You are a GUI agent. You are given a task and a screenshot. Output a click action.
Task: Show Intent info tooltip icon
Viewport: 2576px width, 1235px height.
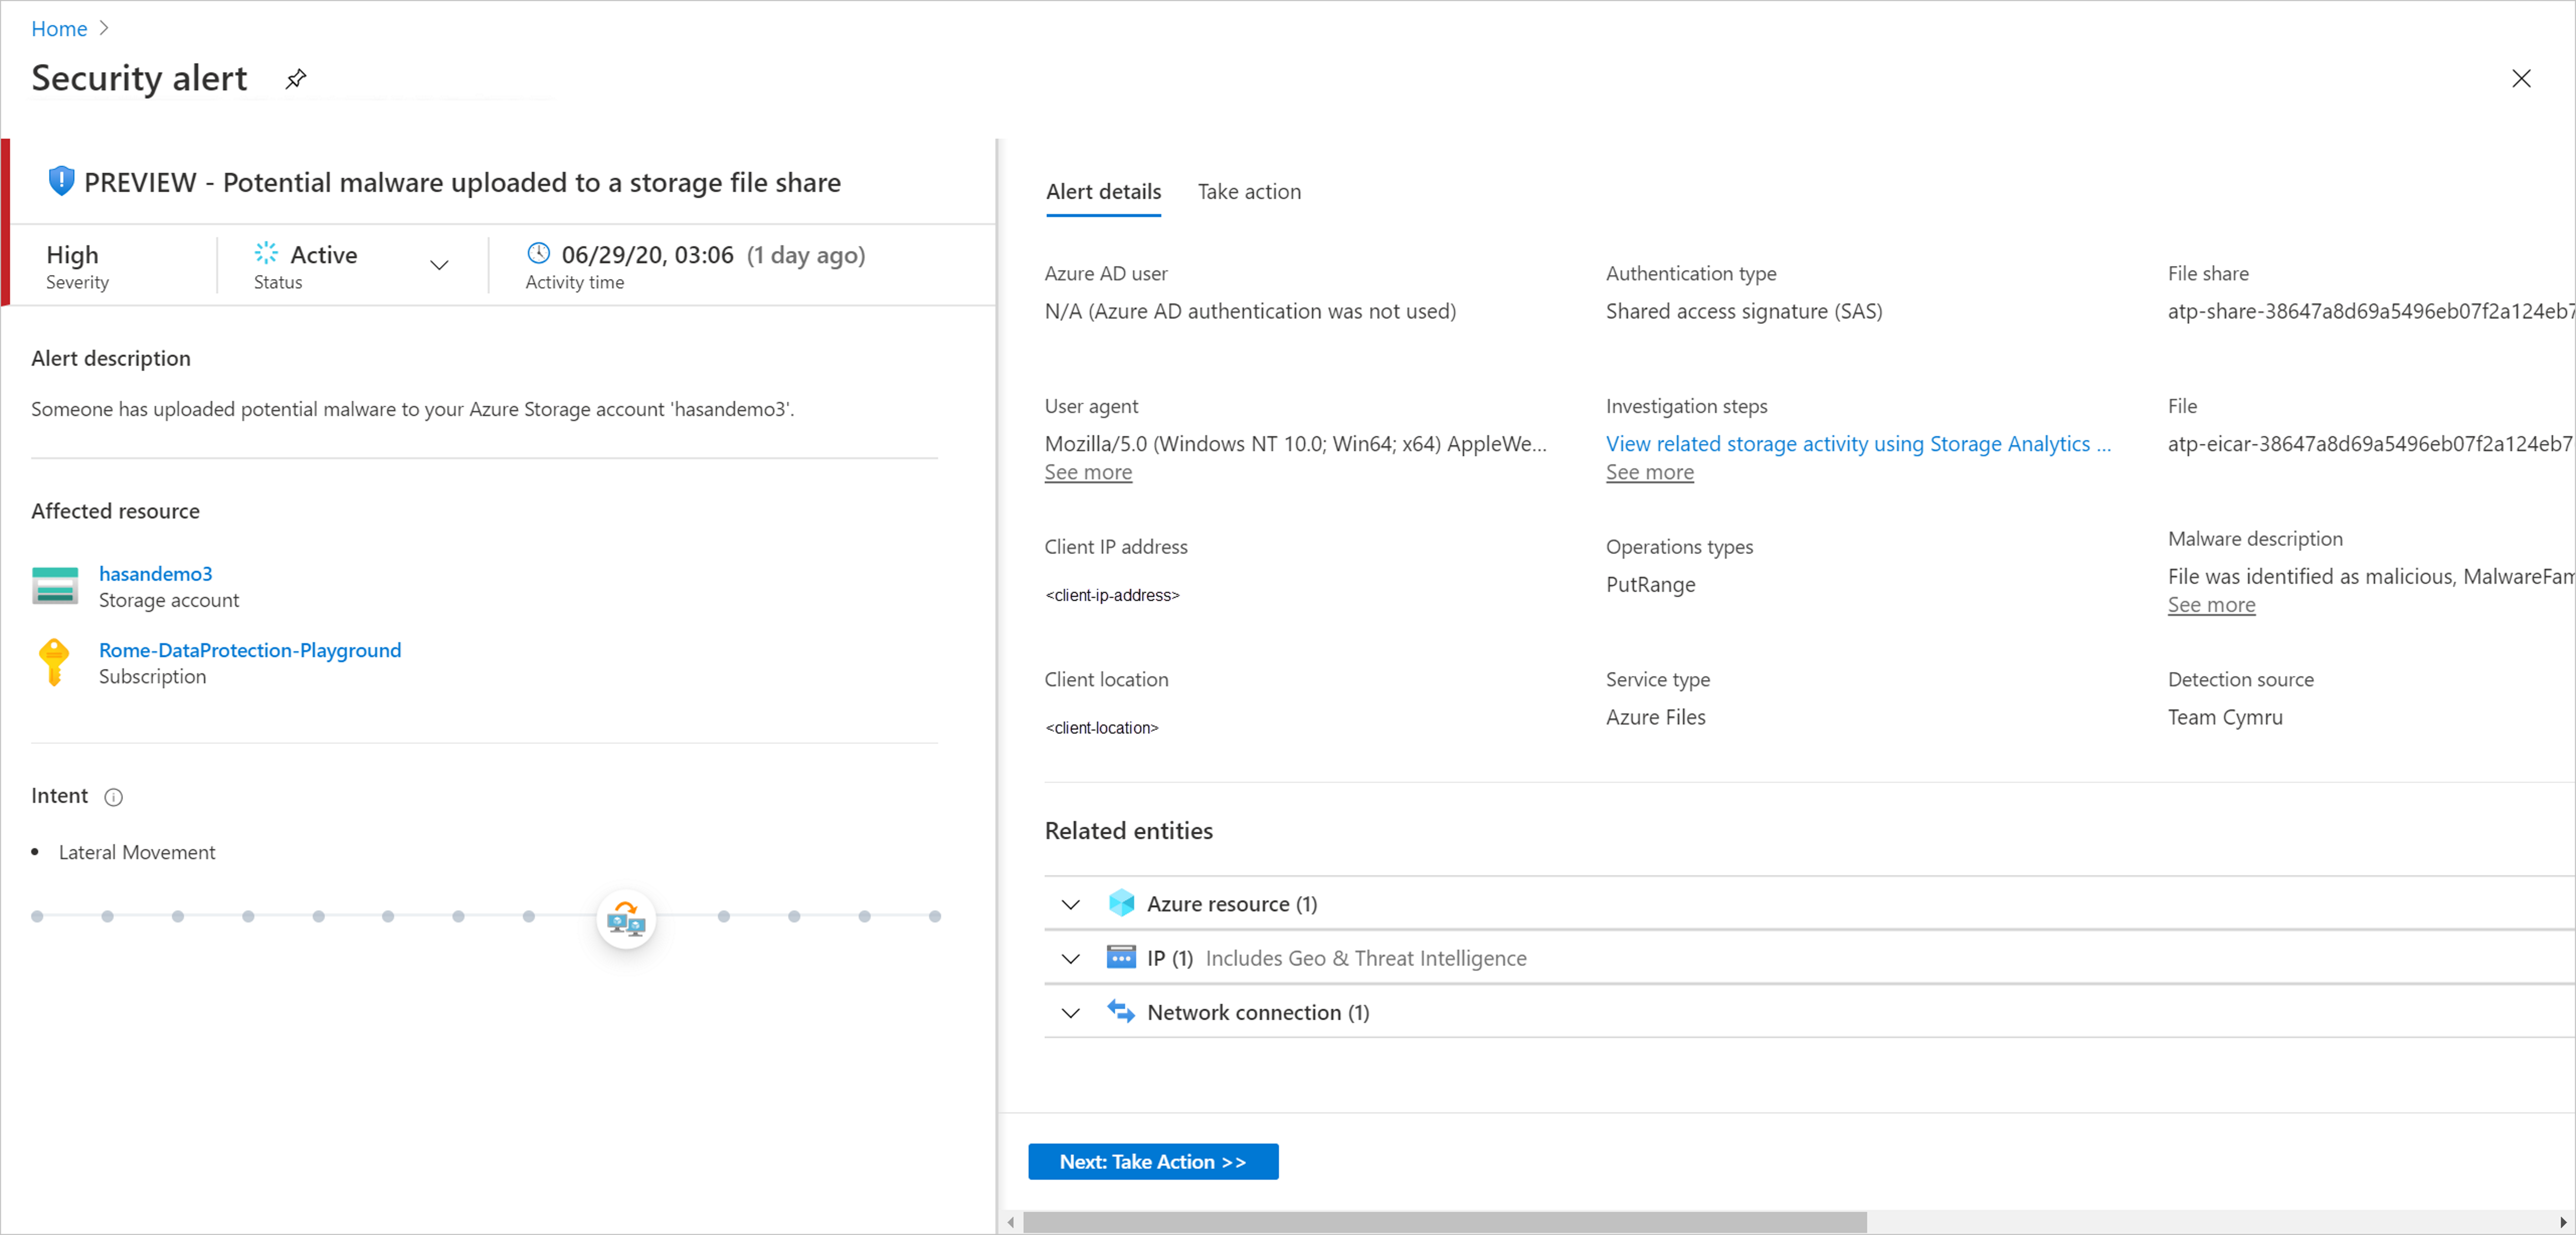(114, 796)
